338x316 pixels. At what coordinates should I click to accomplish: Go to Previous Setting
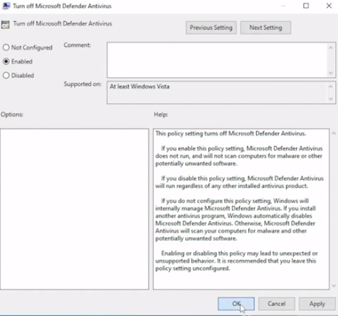(x=211, y=28)
